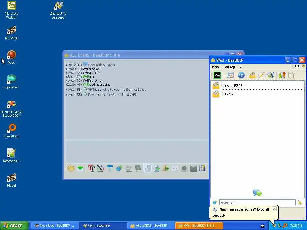The image size is (307, 230).
Task: Select the MyPal 68 desktop icon
Action: tap(11, 33)
